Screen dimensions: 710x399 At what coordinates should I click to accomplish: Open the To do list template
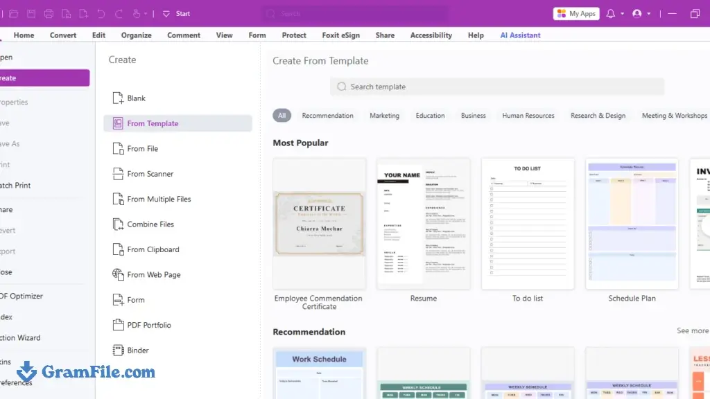(528, 224)
